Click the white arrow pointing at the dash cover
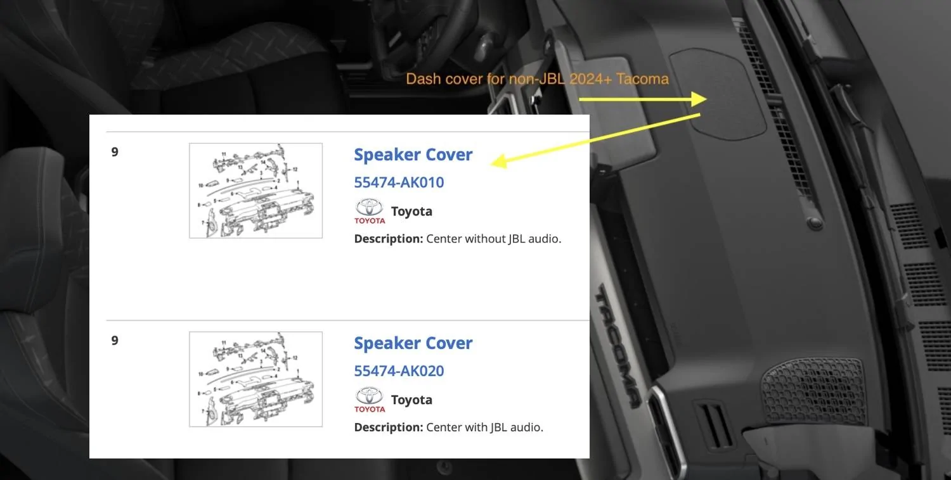This screenshot has height=480, width=951. click(643, 99)
